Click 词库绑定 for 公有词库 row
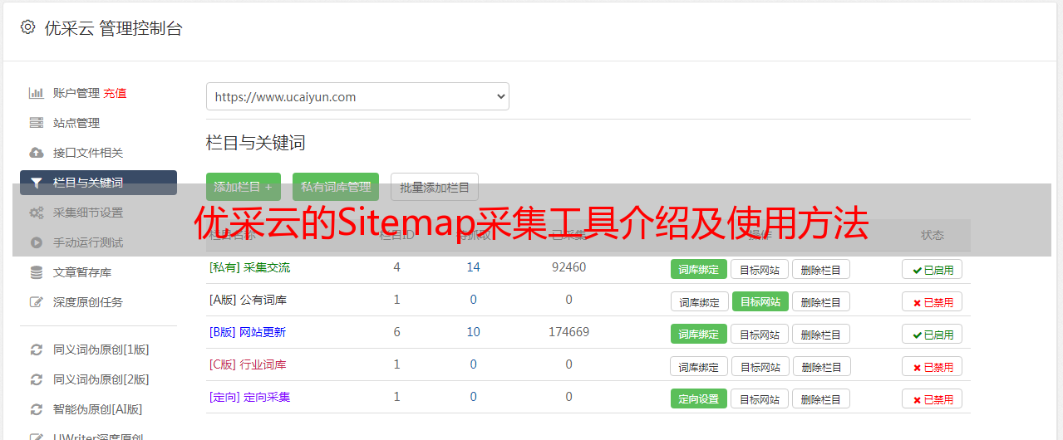 pos(699,301)
